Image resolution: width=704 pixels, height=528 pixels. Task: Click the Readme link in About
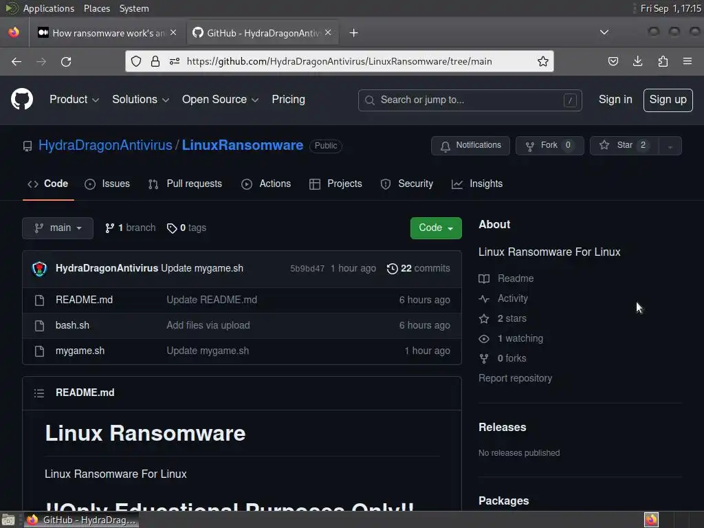click(x=506, y=279)
